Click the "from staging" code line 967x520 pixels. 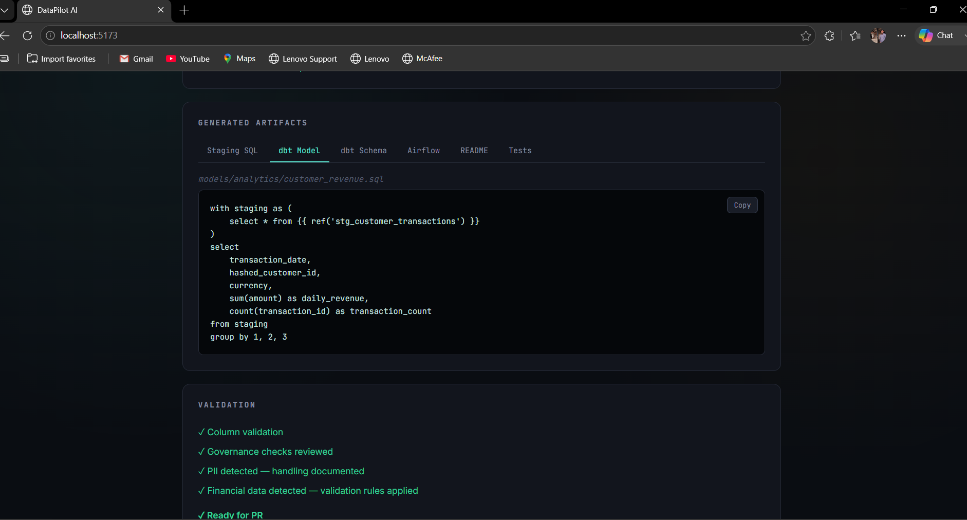pos(239,324)
